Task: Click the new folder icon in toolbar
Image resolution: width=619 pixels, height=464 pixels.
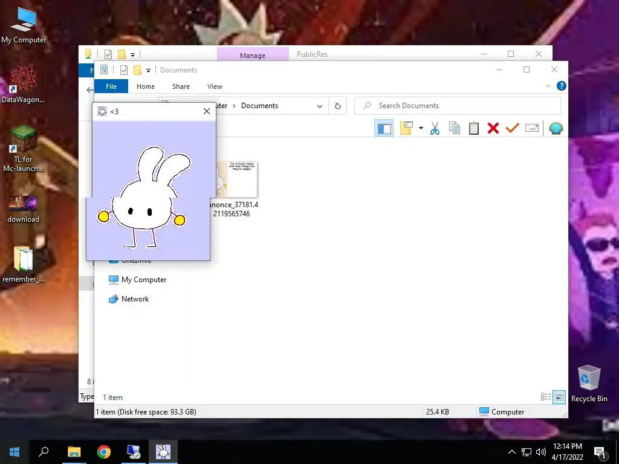Action: click(406, 128)
